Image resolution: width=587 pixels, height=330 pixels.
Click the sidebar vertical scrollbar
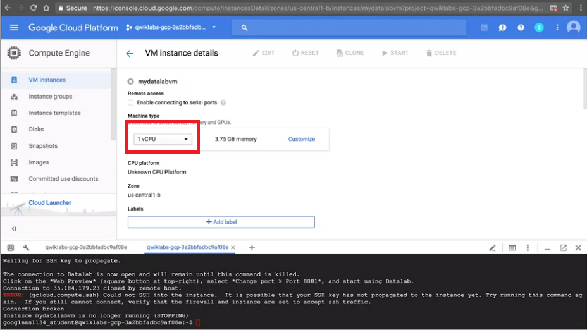pyautogui.click(x=113, y=104)
